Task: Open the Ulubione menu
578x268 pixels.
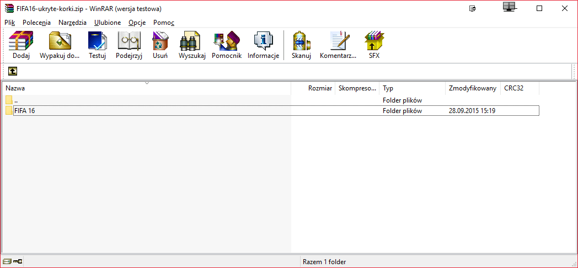Action: click(x=108, y=23)
